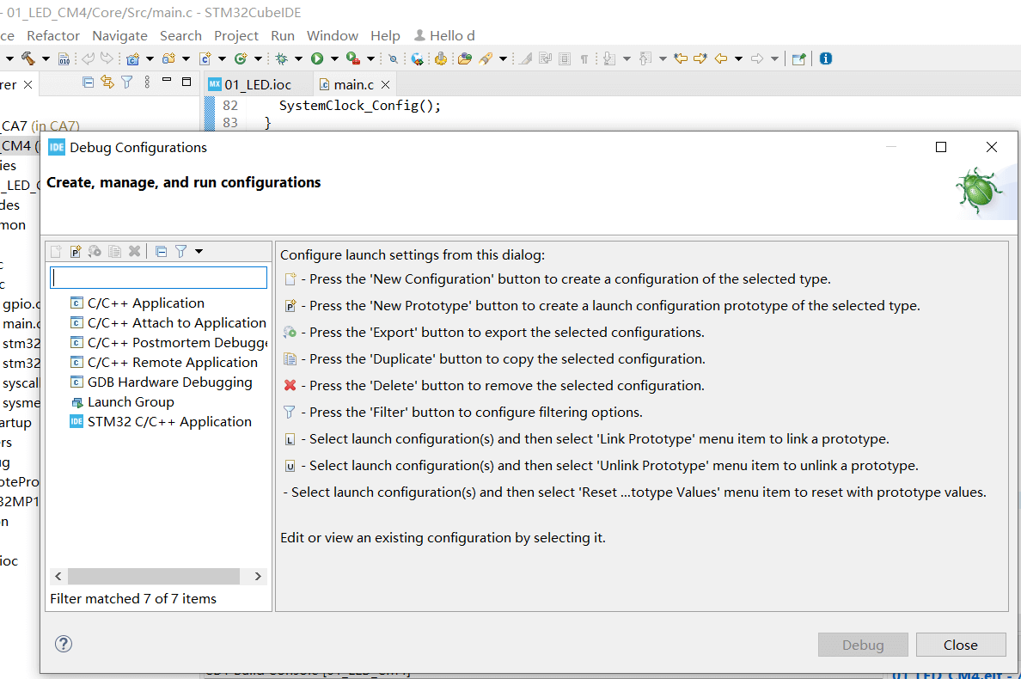Maximize the Debug Configurations dialog
Image resolution: width=1021 pixels, height=679 pixels.
[941, 147]
